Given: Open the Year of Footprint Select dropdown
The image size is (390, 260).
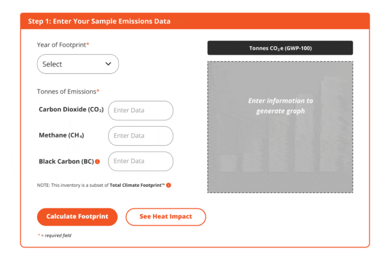Looking at the screenshot, I should pos(77,64).
